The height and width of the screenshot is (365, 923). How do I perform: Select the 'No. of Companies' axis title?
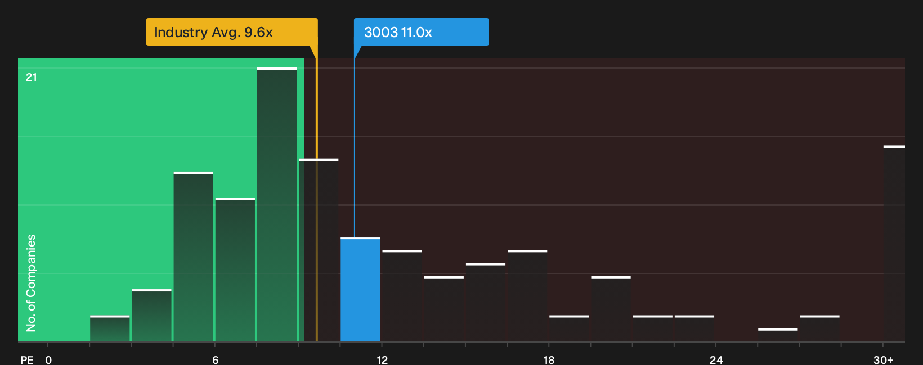[x=31, y=283]
